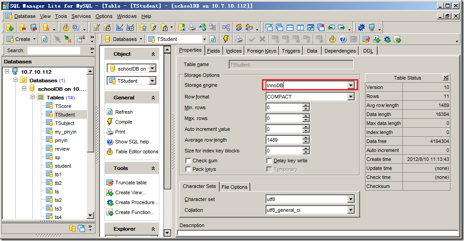Go to previous window with green left arrow

point(331,27)
